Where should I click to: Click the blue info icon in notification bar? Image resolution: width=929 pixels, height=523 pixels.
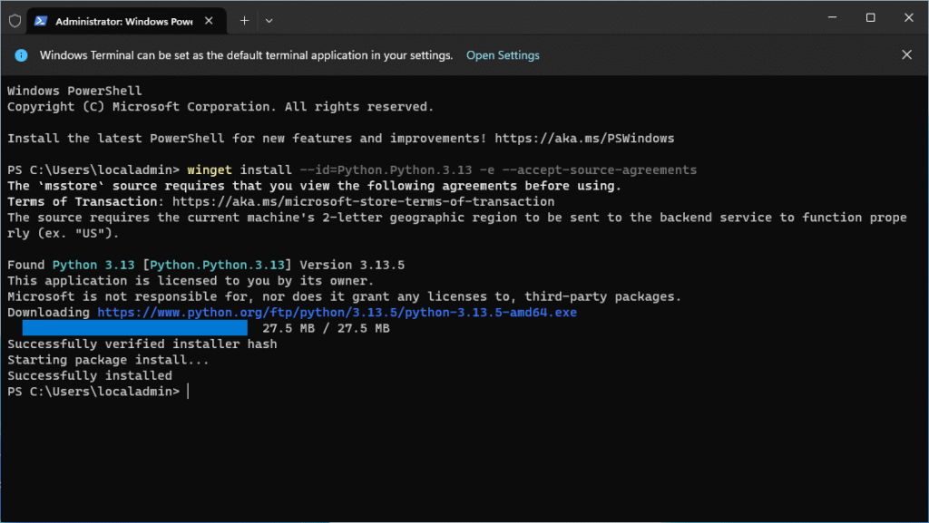(x=22, y=55)
